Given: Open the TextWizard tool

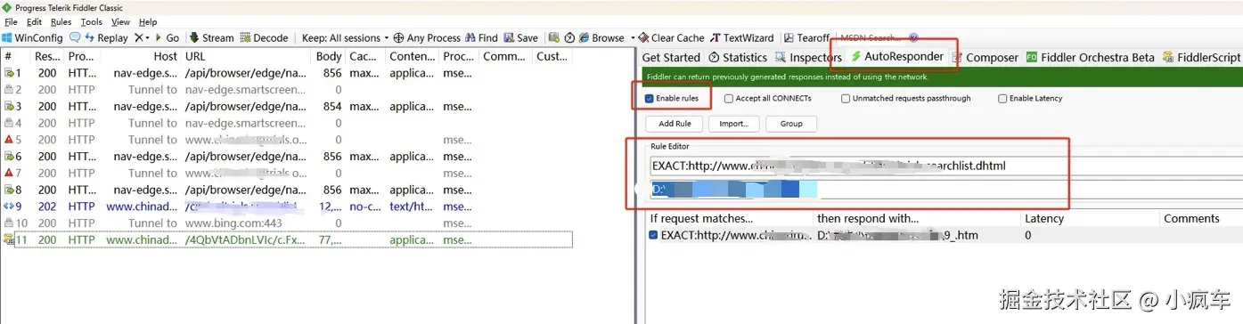Looking at the screenshot, I should tap(741, 38).
